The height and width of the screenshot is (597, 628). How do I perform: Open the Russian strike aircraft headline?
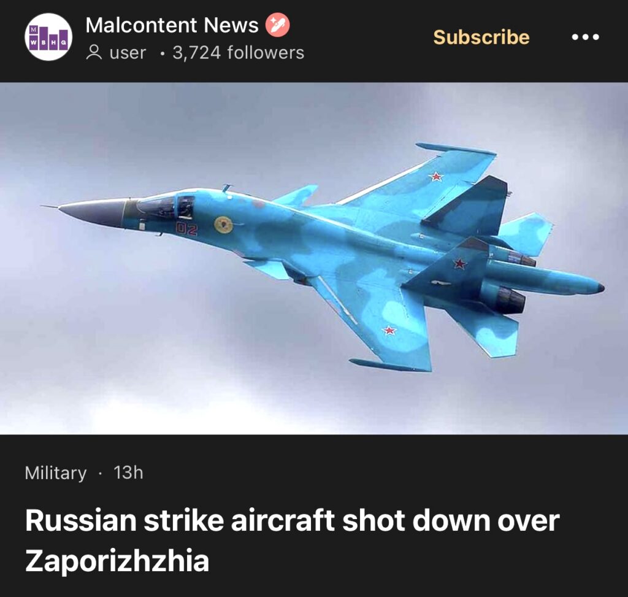click(292, 541)
